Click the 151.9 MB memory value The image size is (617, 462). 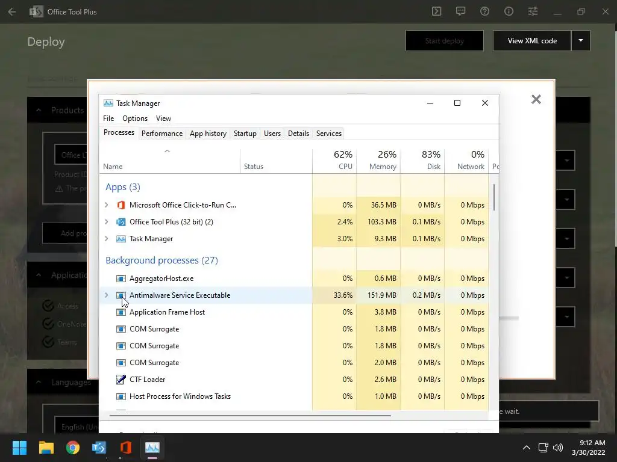point(381,295)
